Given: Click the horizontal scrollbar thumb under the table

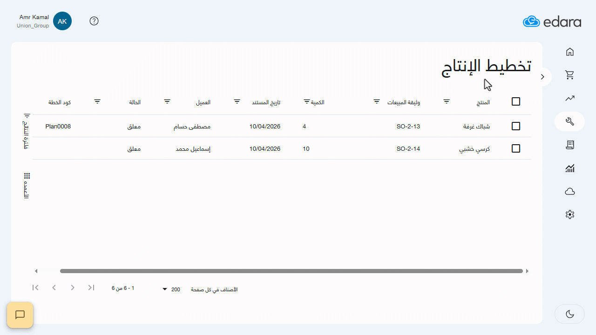Looking at the screenshot, I should [291, 271].
